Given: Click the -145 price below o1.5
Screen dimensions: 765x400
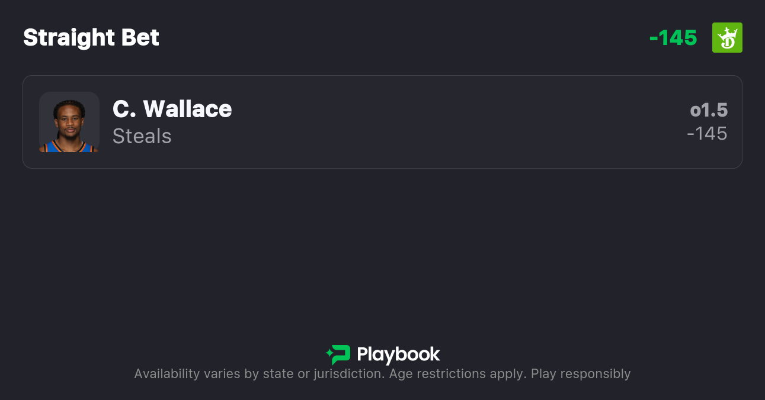Looking at the screenshot, I should [x=708, y=134].
